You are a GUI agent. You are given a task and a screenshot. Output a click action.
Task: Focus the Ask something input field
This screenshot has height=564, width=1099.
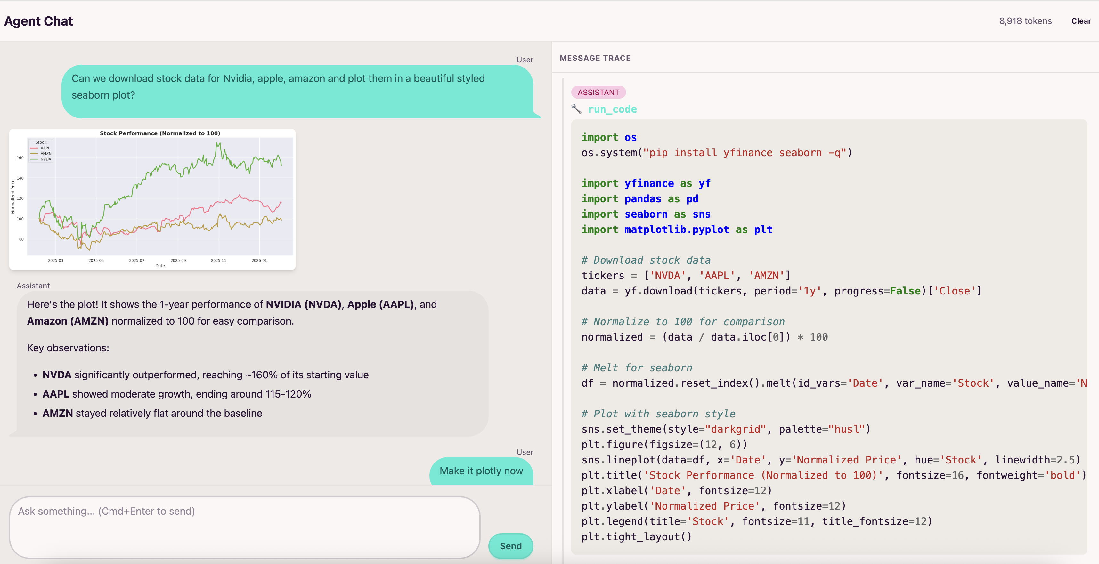tap(244, 527)
